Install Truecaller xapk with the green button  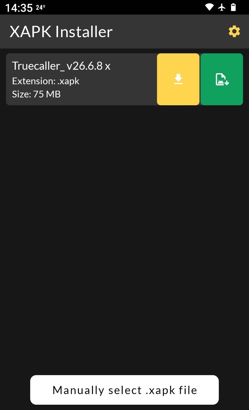tap(222, 79)
